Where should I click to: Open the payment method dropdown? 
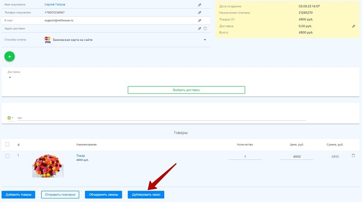205,40
